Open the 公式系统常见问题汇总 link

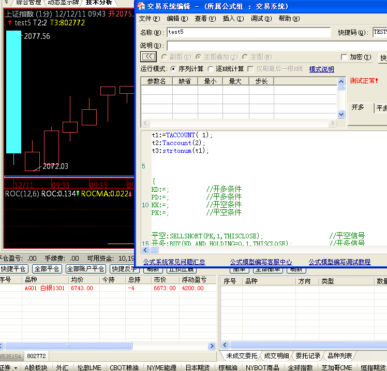coord(174,262)
